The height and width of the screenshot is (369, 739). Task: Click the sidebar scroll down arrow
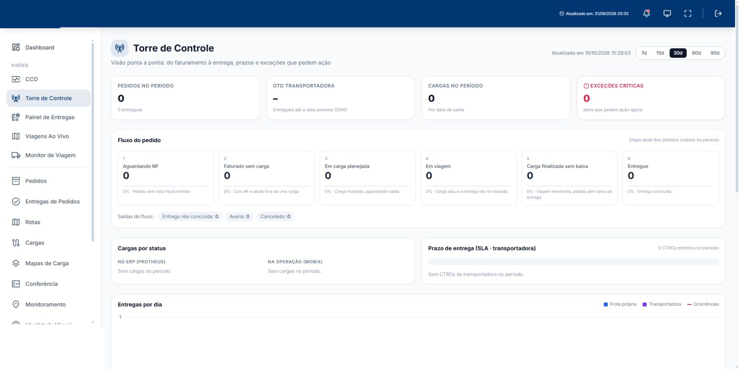93,322
